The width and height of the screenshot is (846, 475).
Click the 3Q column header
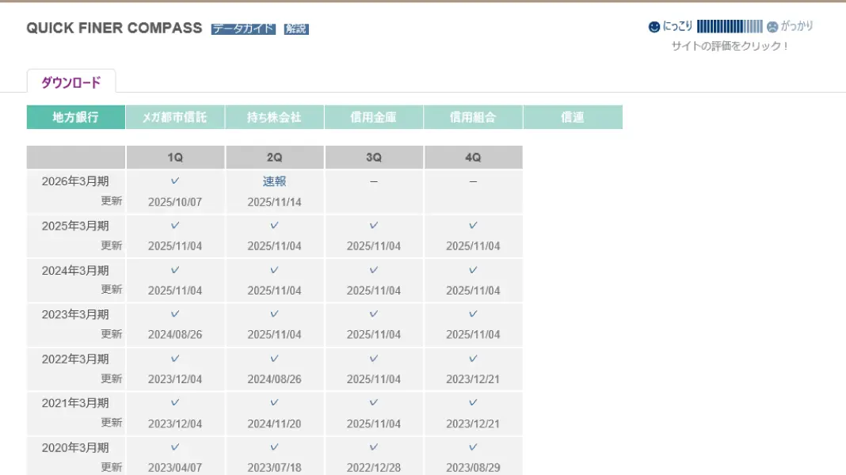coord(373,158)
